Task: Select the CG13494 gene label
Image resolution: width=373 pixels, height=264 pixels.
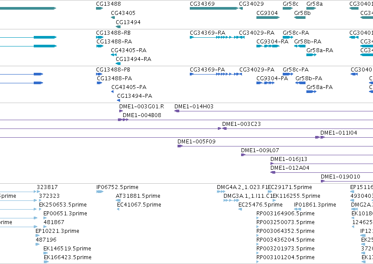Action: pos(128,22)
